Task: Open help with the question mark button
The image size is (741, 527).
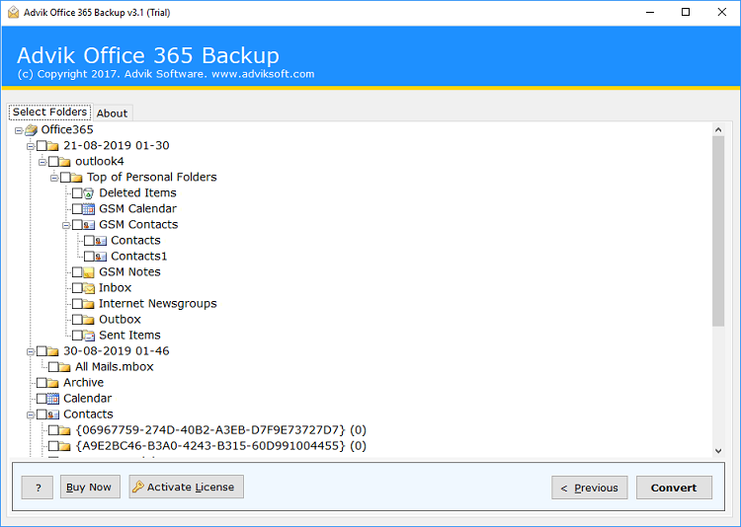Action: pos(38,488)
